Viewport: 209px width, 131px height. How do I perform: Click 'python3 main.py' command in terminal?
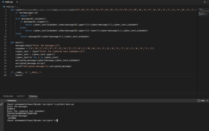coord(65,104)
